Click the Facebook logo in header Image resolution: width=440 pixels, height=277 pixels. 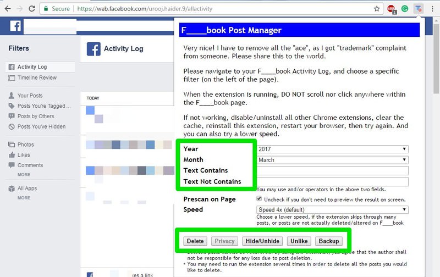15,26
